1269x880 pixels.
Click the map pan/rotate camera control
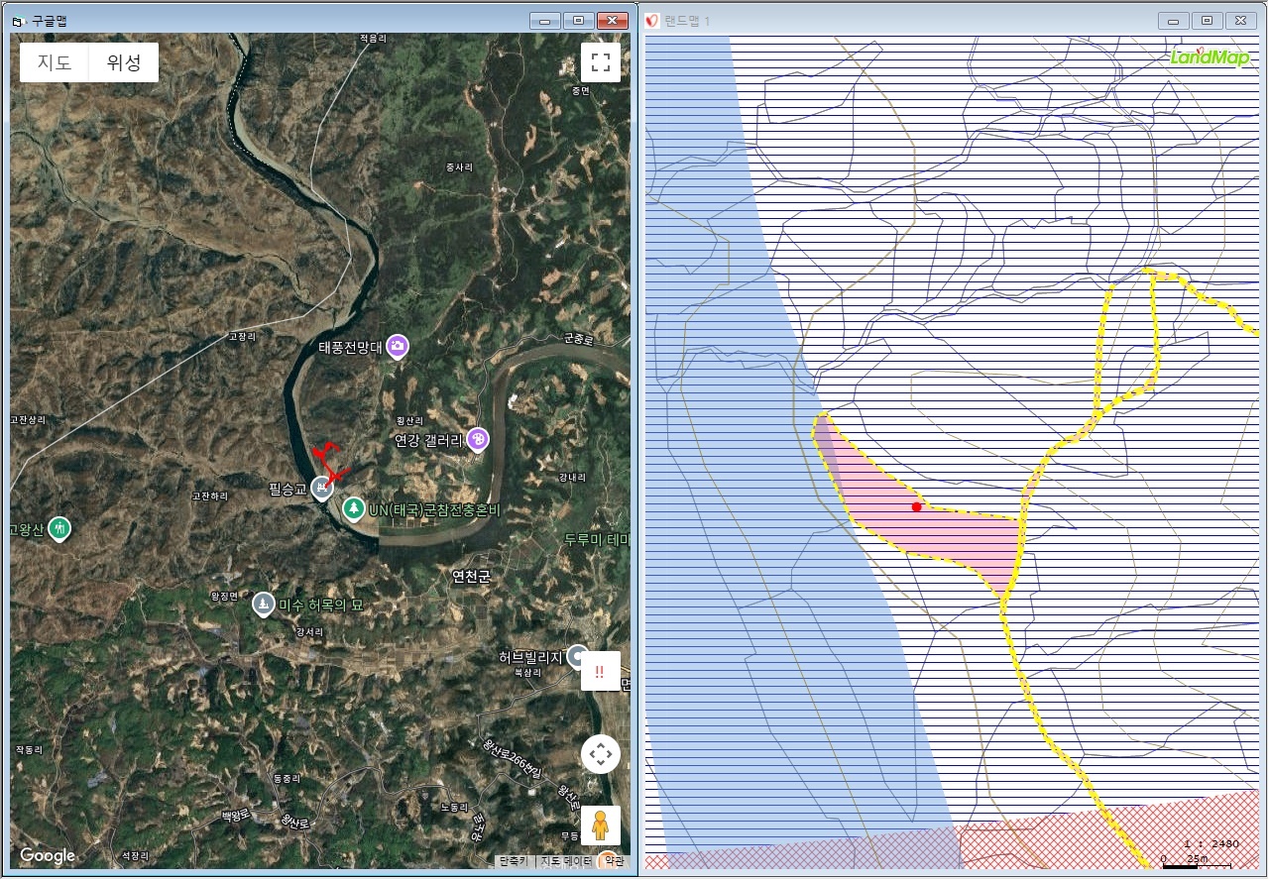(x=600, y=754)
